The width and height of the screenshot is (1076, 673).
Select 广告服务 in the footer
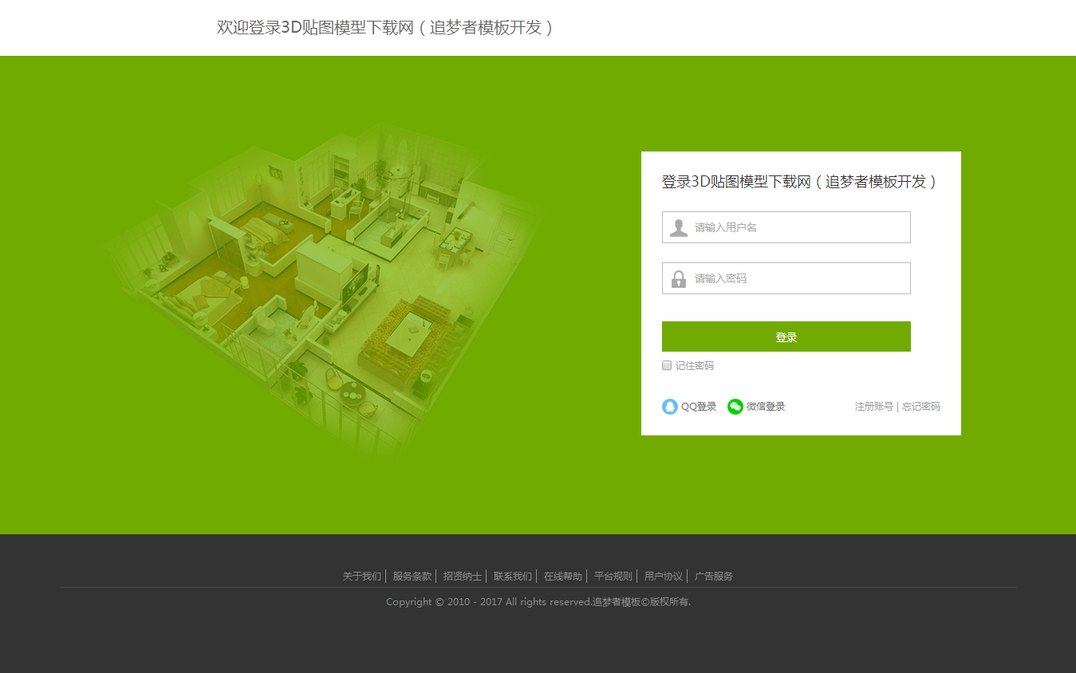coord(714,576)
